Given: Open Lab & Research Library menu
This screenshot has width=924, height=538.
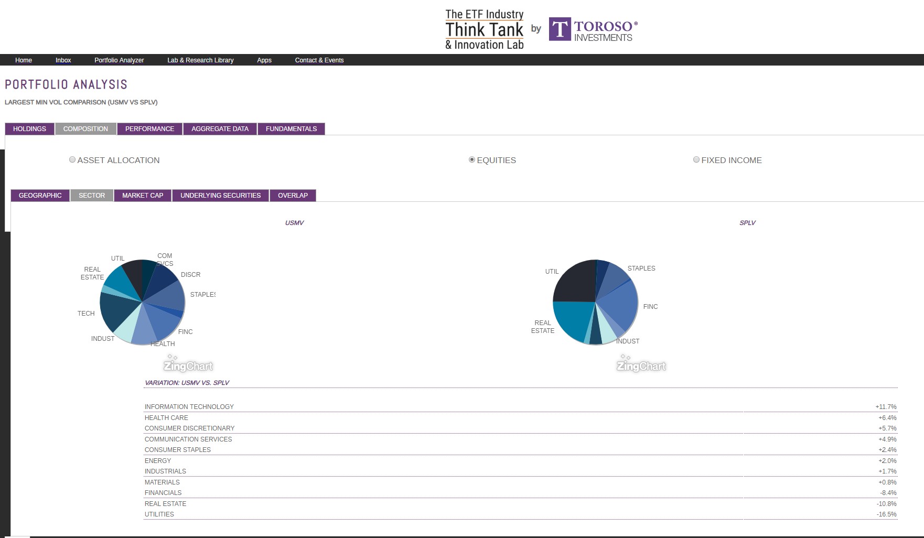Looking at the screenshot, I should (x=200, y=60).
